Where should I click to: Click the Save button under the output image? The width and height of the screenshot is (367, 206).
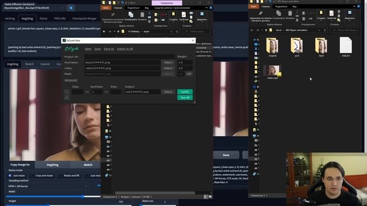(226, 155)
